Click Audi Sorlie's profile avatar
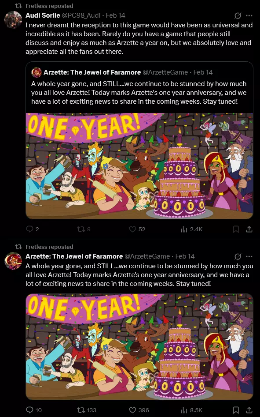260x417 pixels. coord(13,20)
